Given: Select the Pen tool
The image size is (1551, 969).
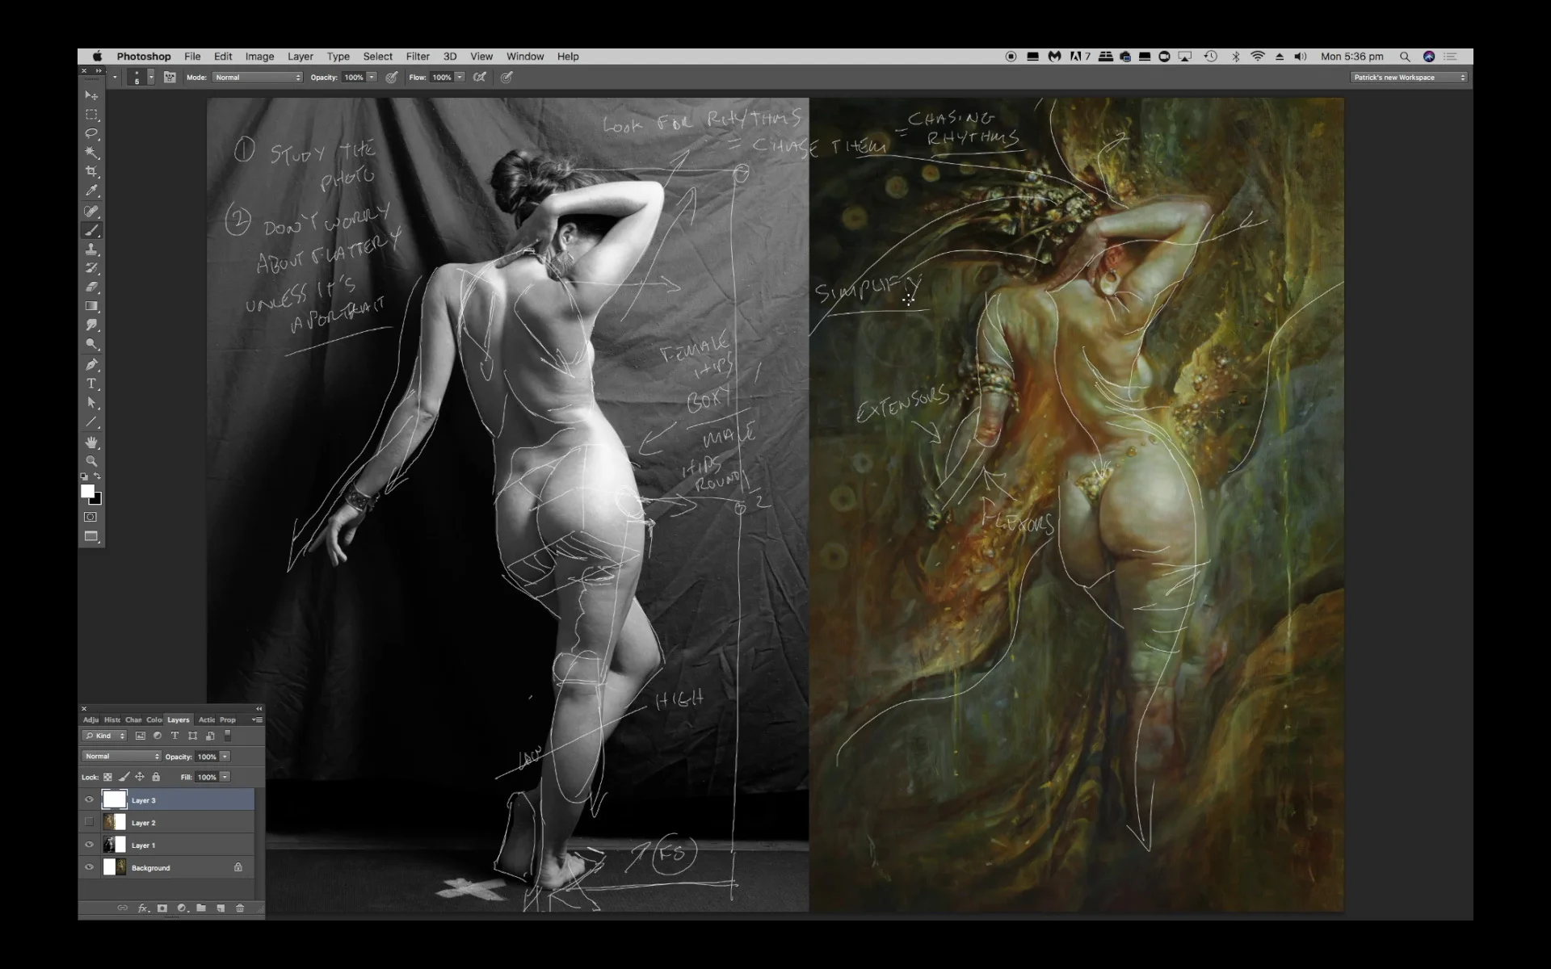Looking at the screenshot, I should [x=91, y=364].
